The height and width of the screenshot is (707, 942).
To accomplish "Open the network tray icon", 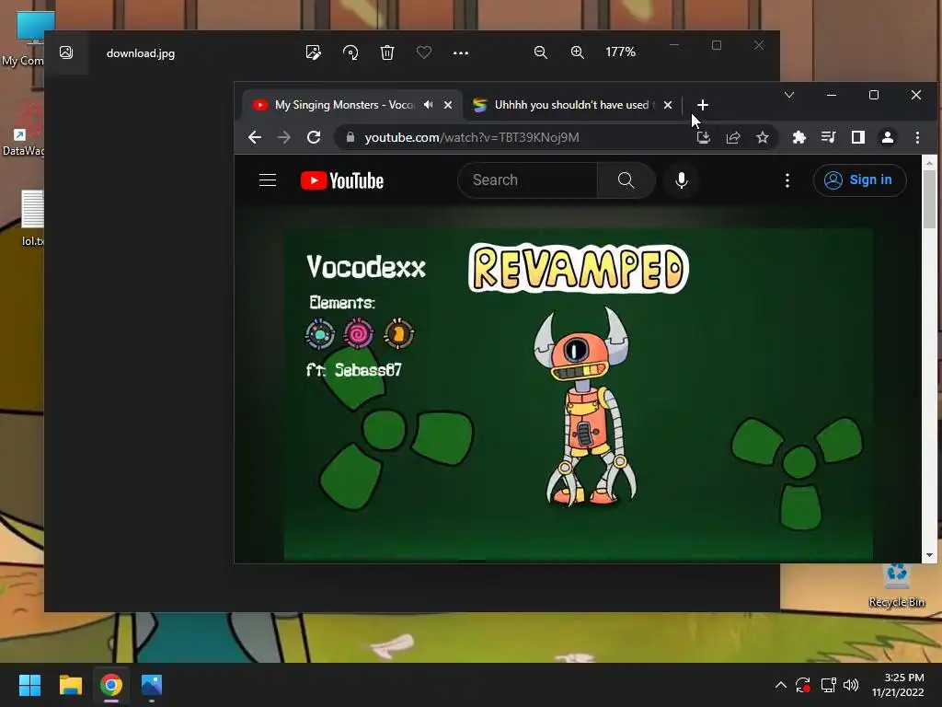I will coord(829,685).
